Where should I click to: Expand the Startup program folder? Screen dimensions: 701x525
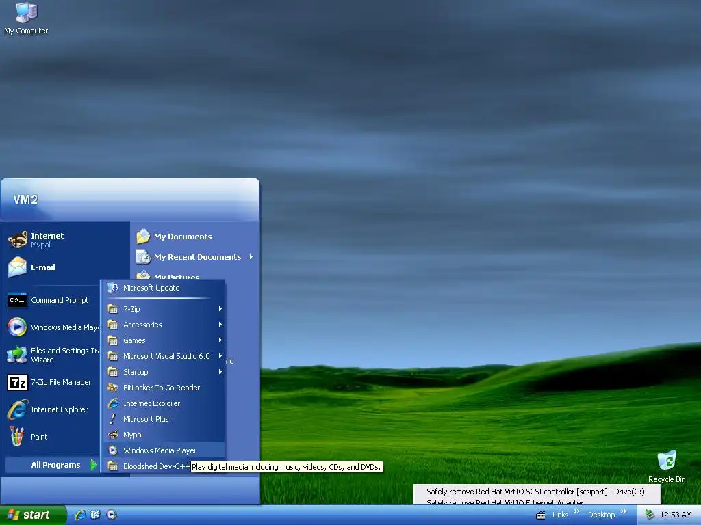pos(164,371)
